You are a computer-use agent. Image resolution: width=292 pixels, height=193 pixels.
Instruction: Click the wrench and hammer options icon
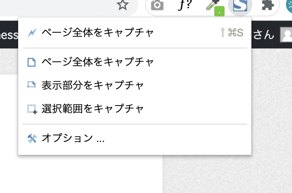32,138
